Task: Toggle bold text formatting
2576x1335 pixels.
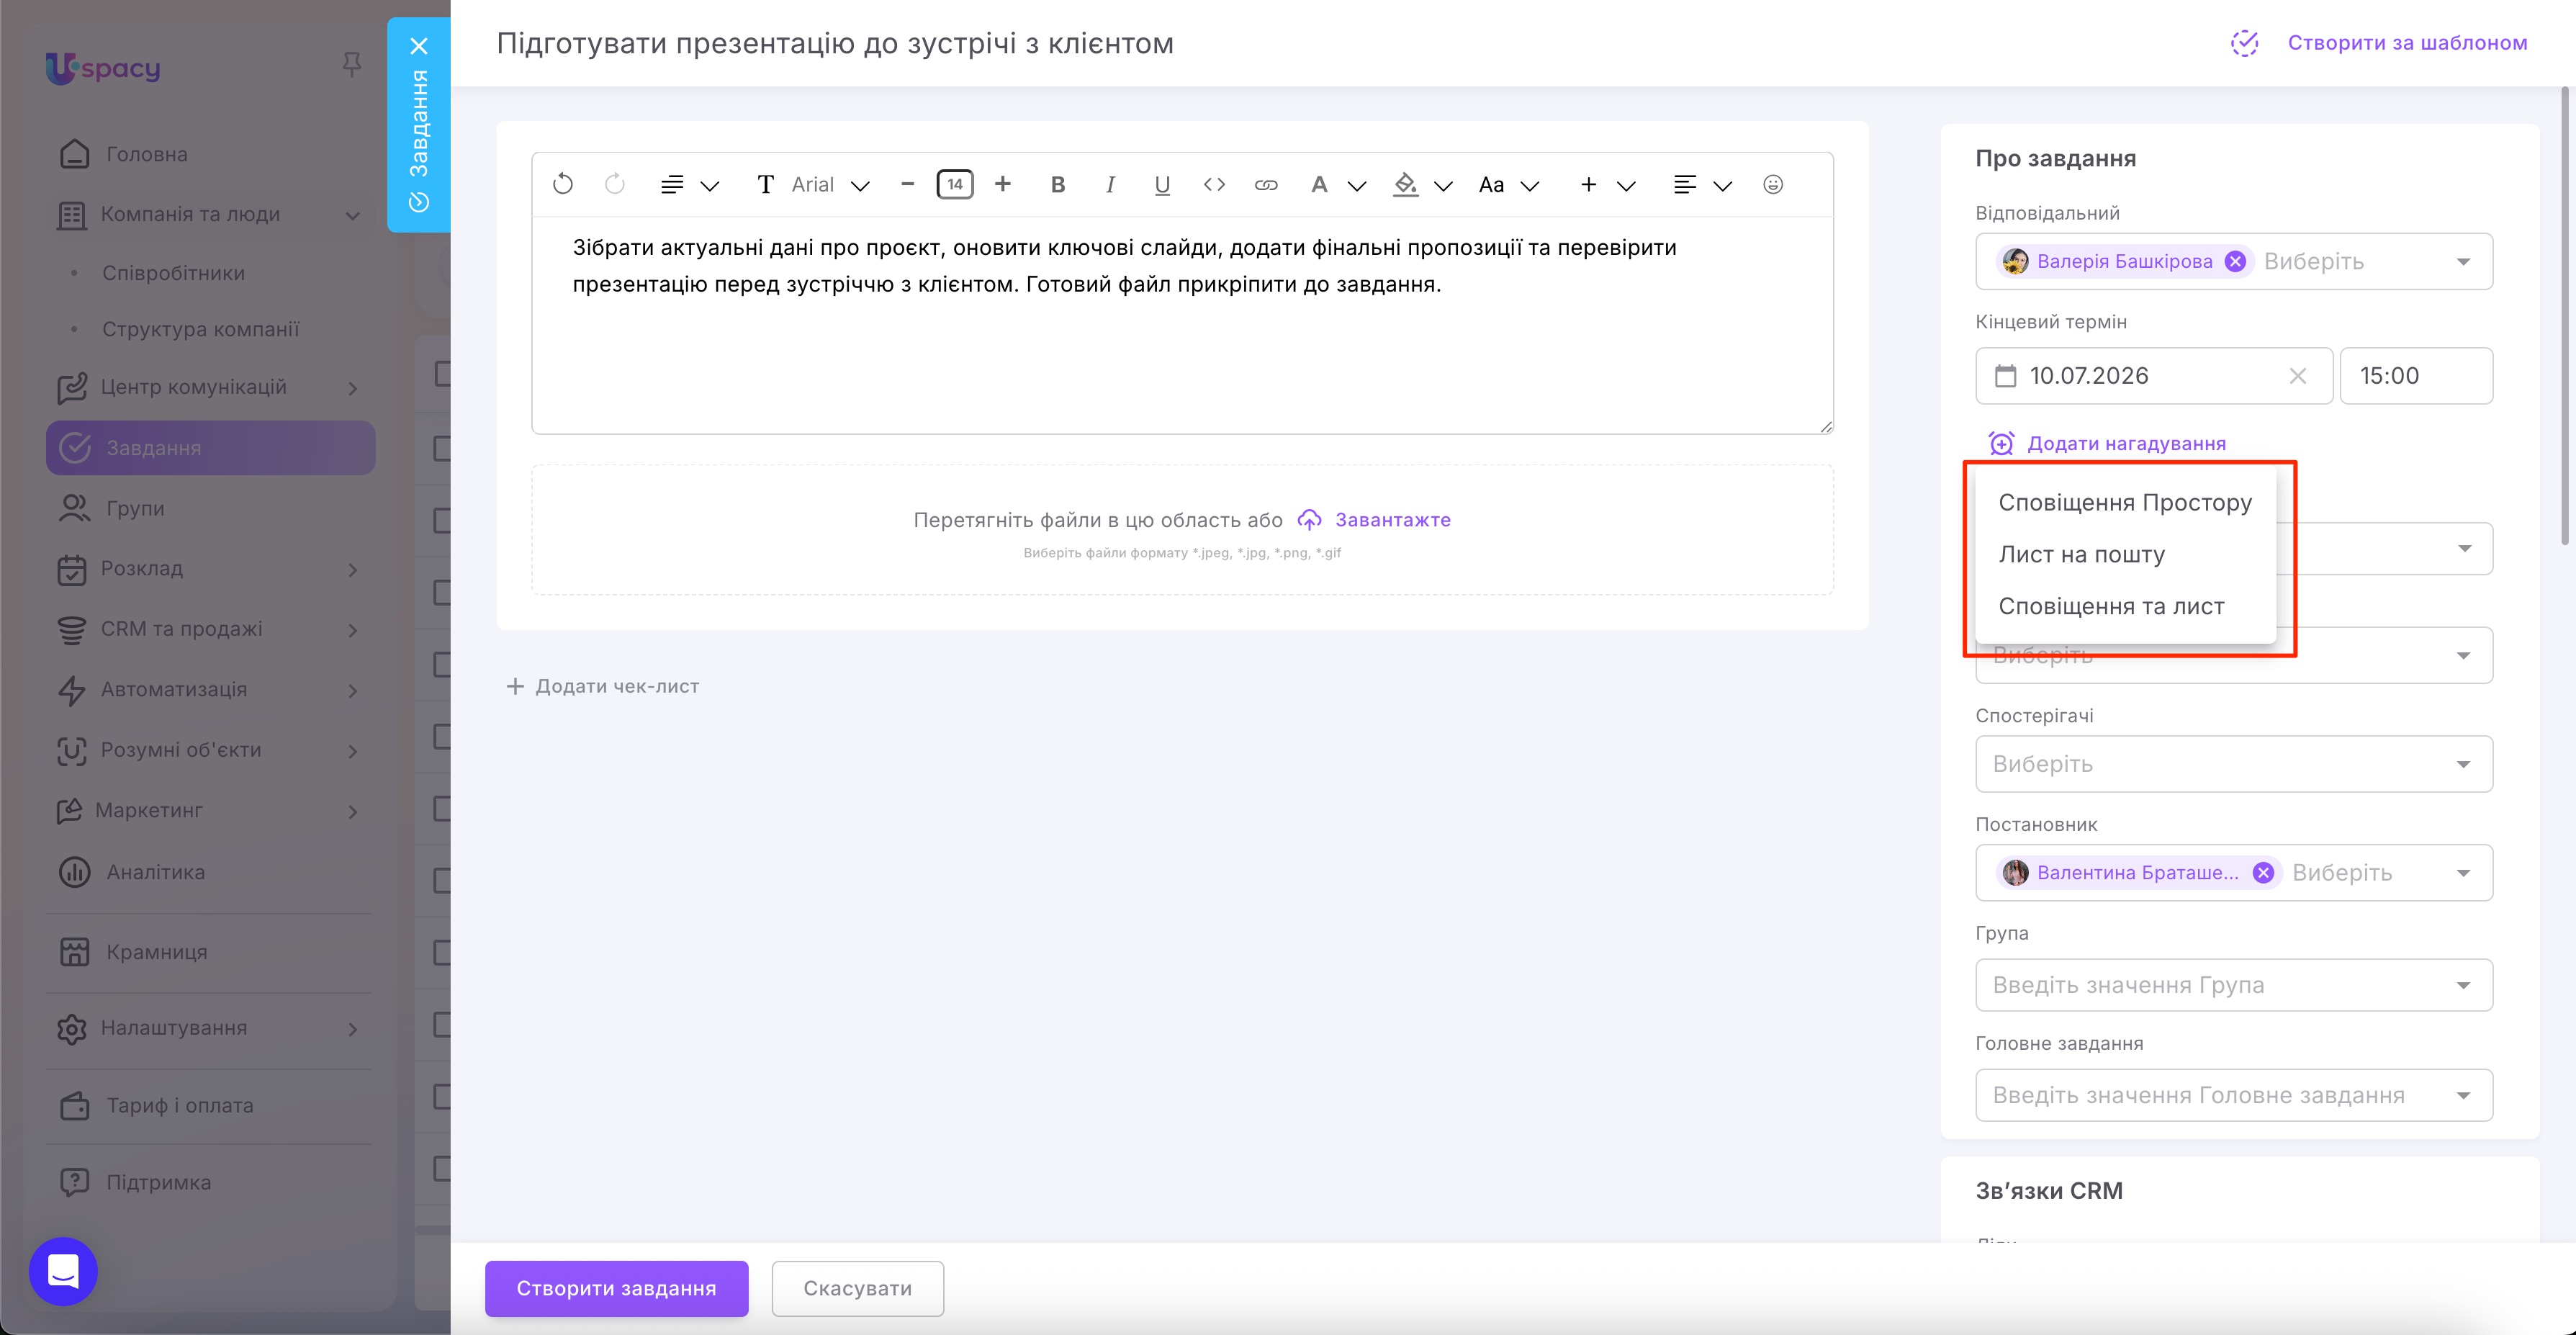Action: point(1058,184)
